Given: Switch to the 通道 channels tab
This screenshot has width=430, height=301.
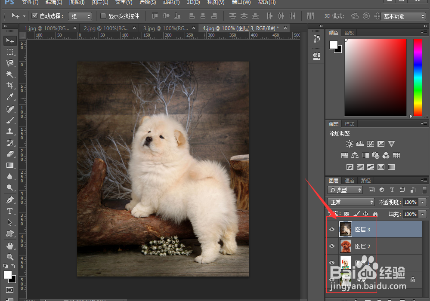Looking at the screenshot, I should [350, 181].
